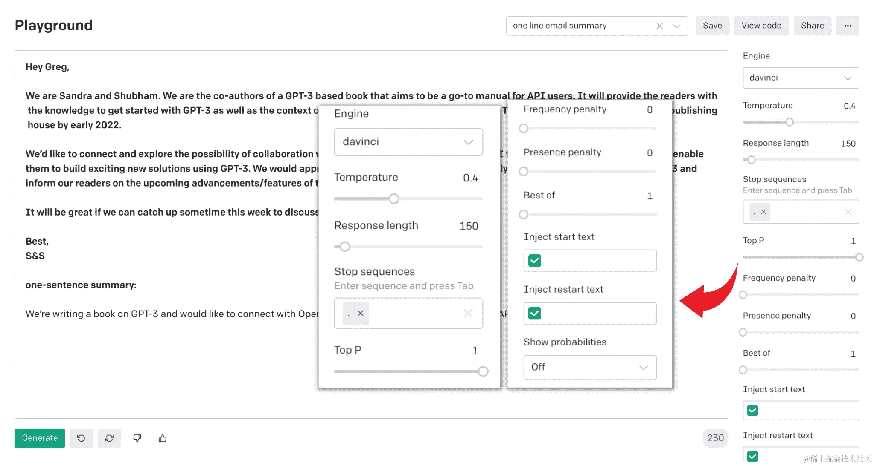
Task: Click the regenerate refresh icon
Action: (109, 438)
